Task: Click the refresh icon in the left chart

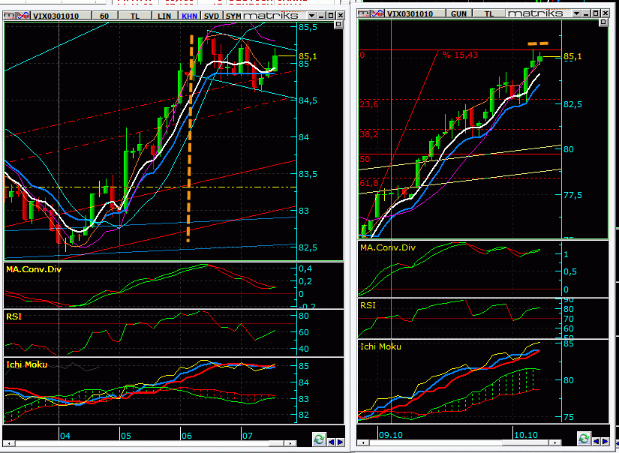Action: click(x=319, y=439)
